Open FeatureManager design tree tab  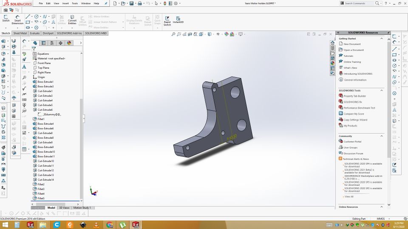tap(35, 43)
